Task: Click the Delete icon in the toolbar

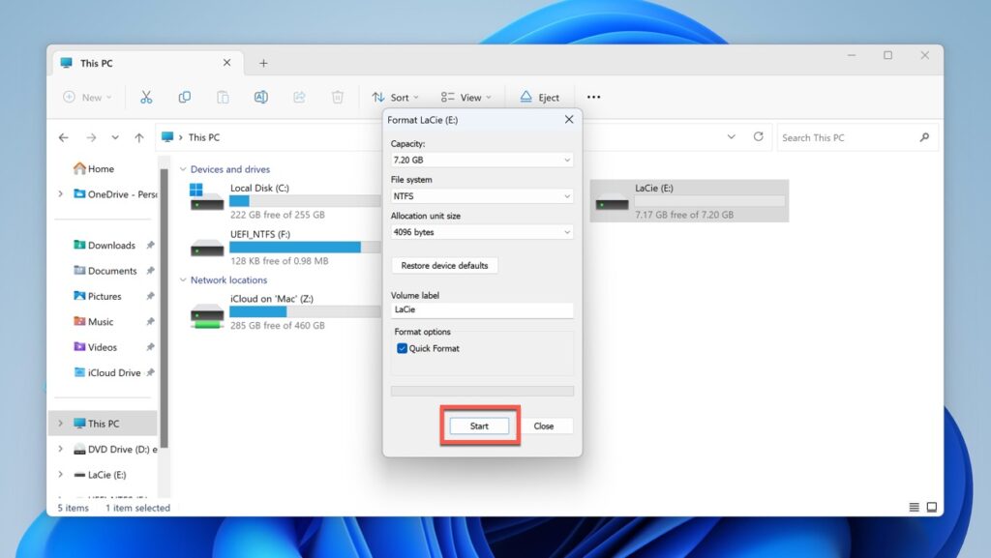Action: point(336,97)
